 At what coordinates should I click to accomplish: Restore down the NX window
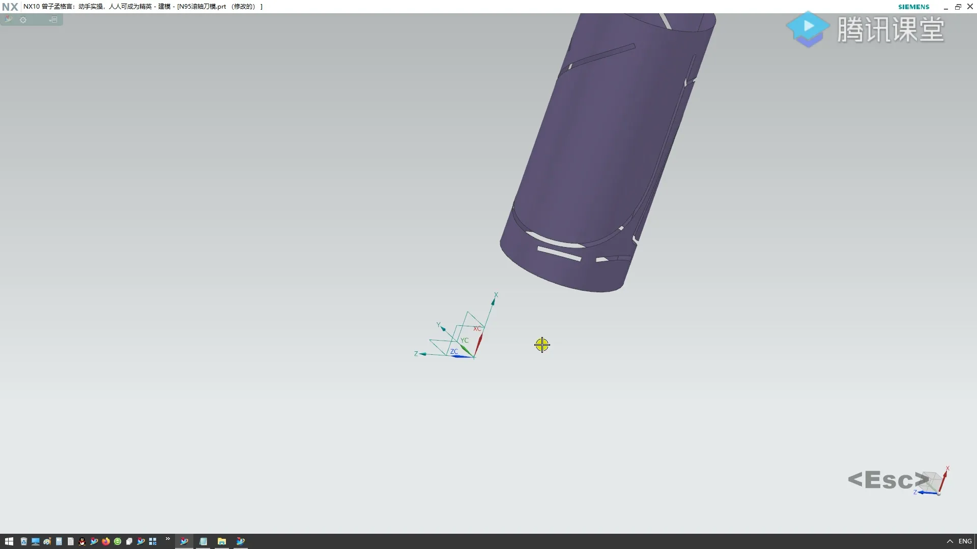(x=958, y=7)
